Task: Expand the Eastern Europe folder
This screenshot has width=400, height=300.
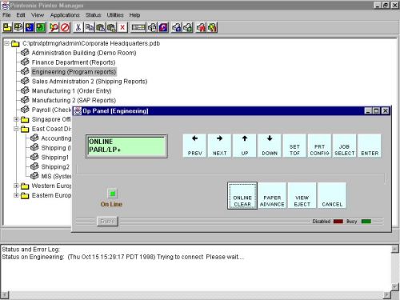Action: pyautogui.click(x=16, y=195)
